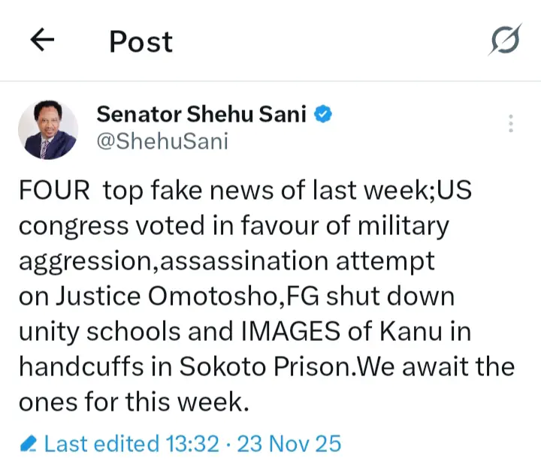
Task: Click the blue verified badge
Action: (323, 115)
